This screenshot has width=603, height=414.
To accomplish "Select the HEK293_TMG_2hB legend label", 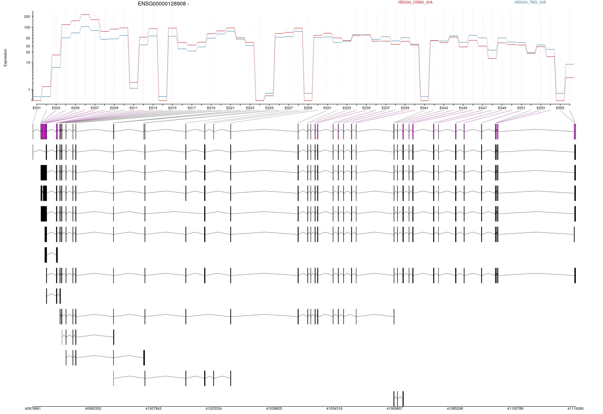I will click(x=530, y=2).
